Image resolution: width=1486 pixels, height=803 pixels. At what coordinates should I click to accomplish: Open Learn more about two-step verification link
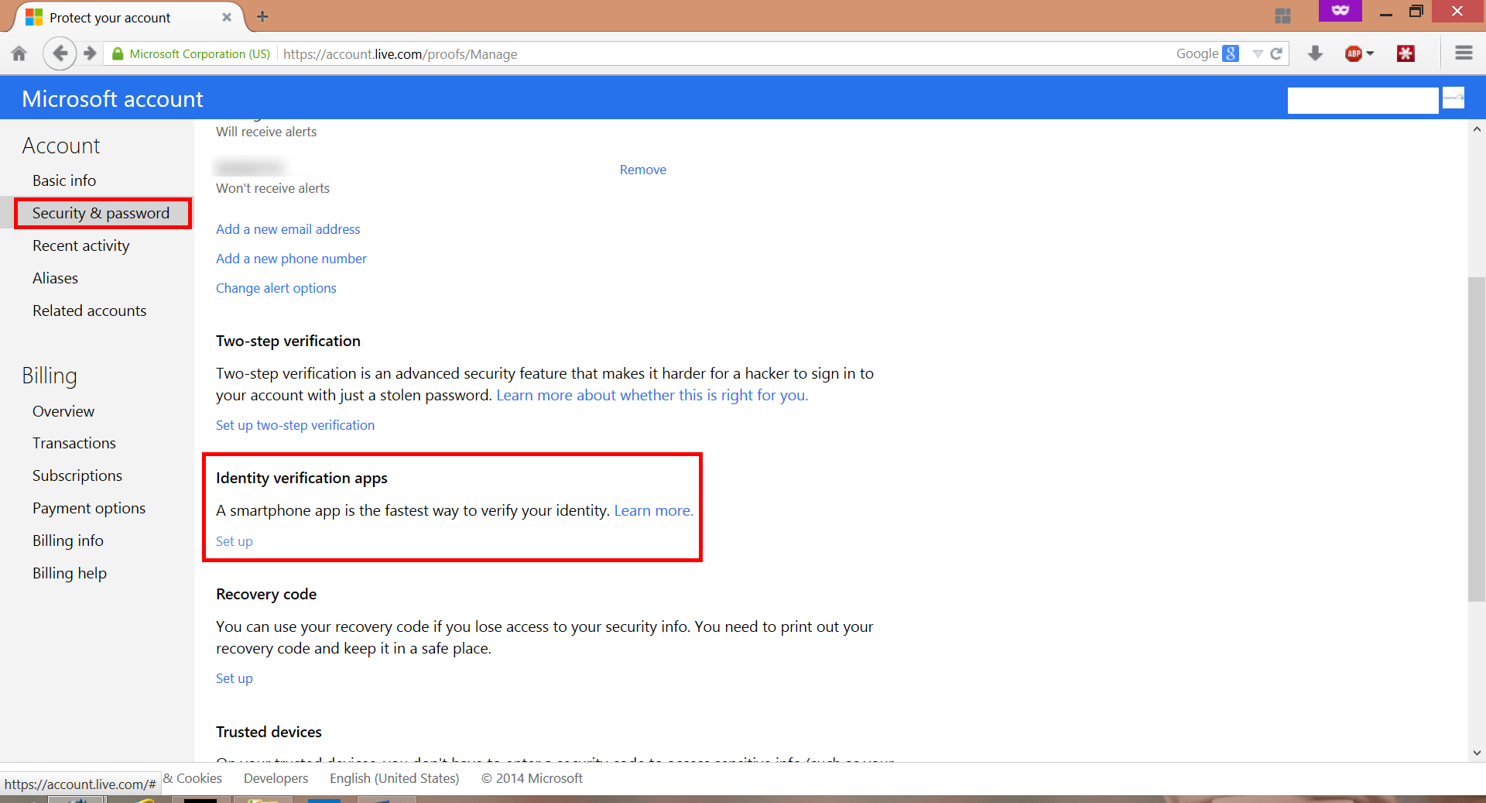pos(652,395)
